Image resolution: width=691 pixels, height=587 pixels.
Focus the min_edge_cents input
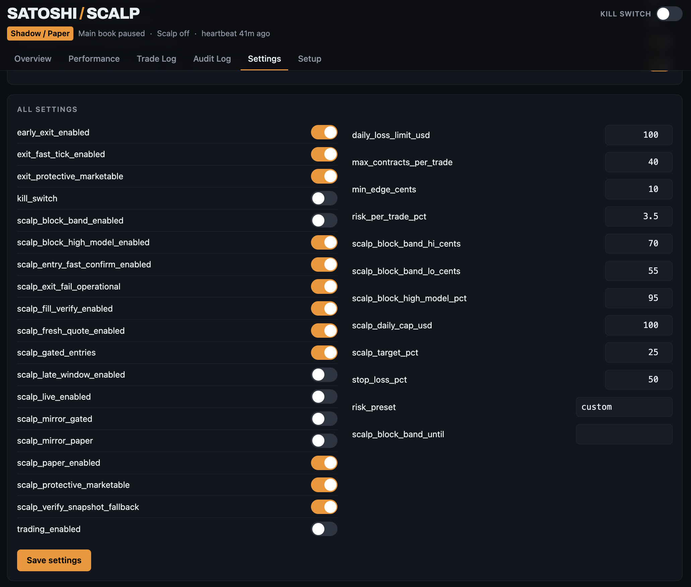pos(638,189)
